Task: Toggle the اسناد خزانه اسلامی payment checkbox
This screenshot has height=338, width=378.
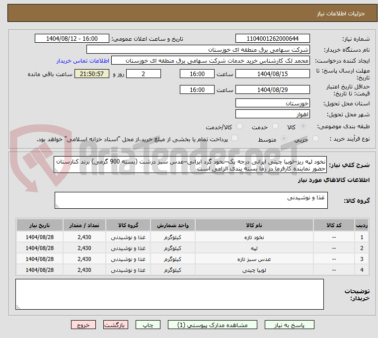Action: tap(235, 139)
